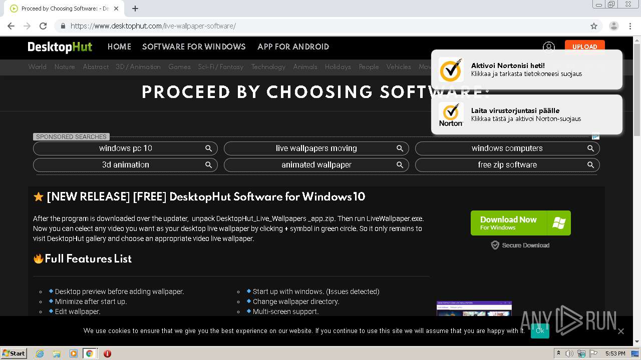Go forward with the browser forward arrow
This screenshot has height=360, width=641.
click(27, 26)
